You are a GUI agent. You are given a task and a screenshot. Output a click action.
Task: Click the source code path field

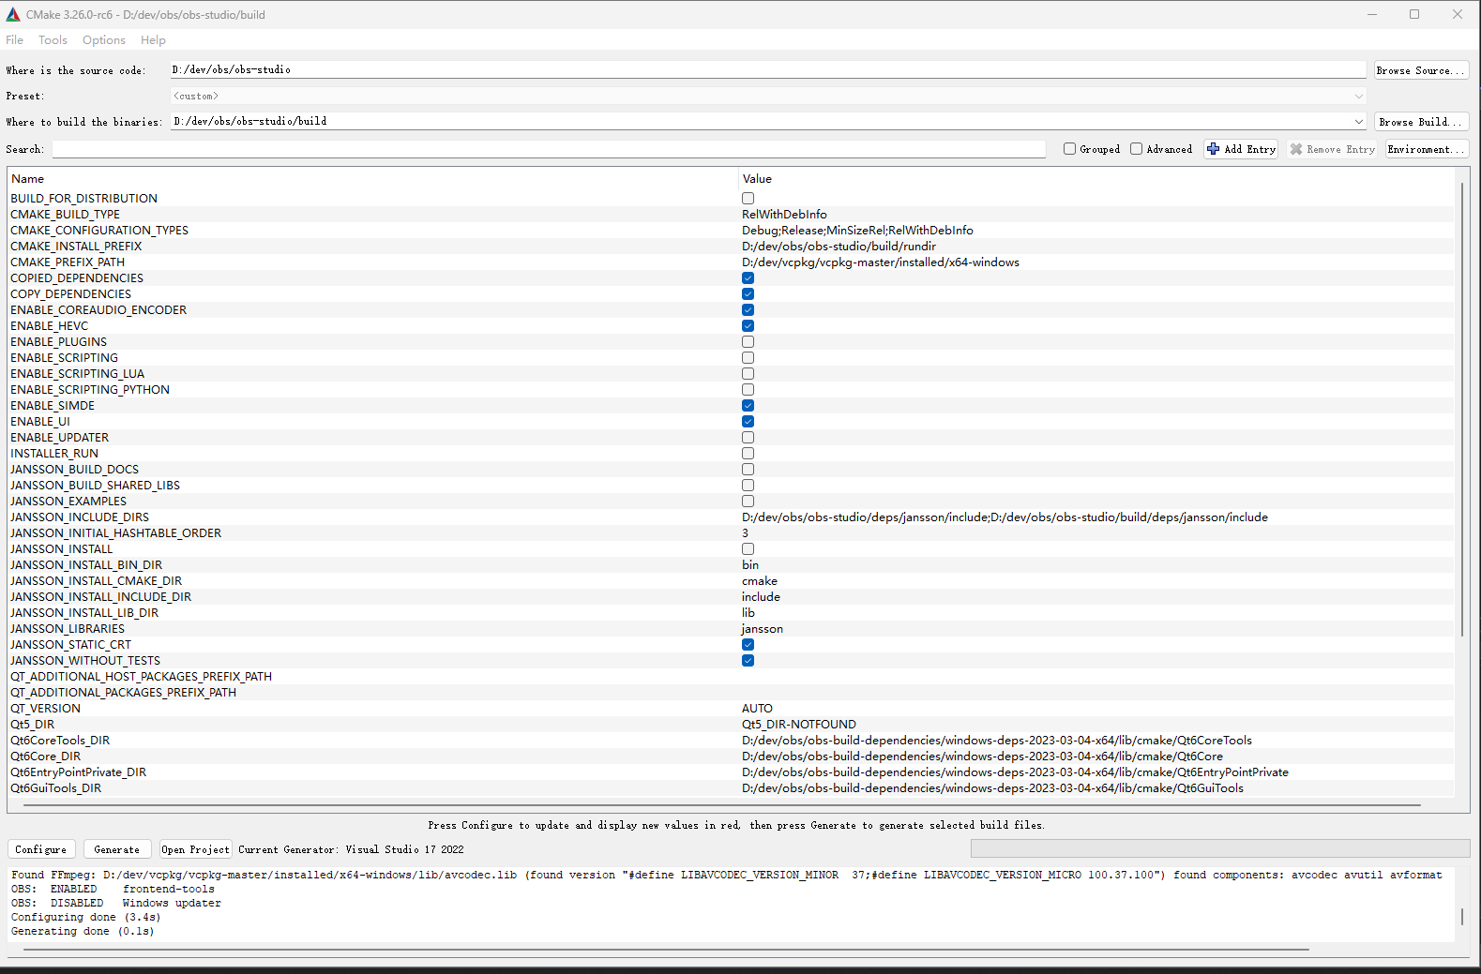click(768, 70)
